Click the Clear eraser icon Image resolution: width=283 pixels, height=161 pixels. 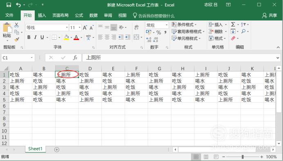[233, 38]
